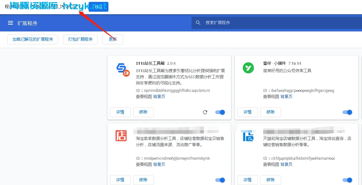Viewport: 362px width, 185px height.
Task: Click the 壹伴 green Y extension icon
Action: pyautogui.click(x=248, y=68)
